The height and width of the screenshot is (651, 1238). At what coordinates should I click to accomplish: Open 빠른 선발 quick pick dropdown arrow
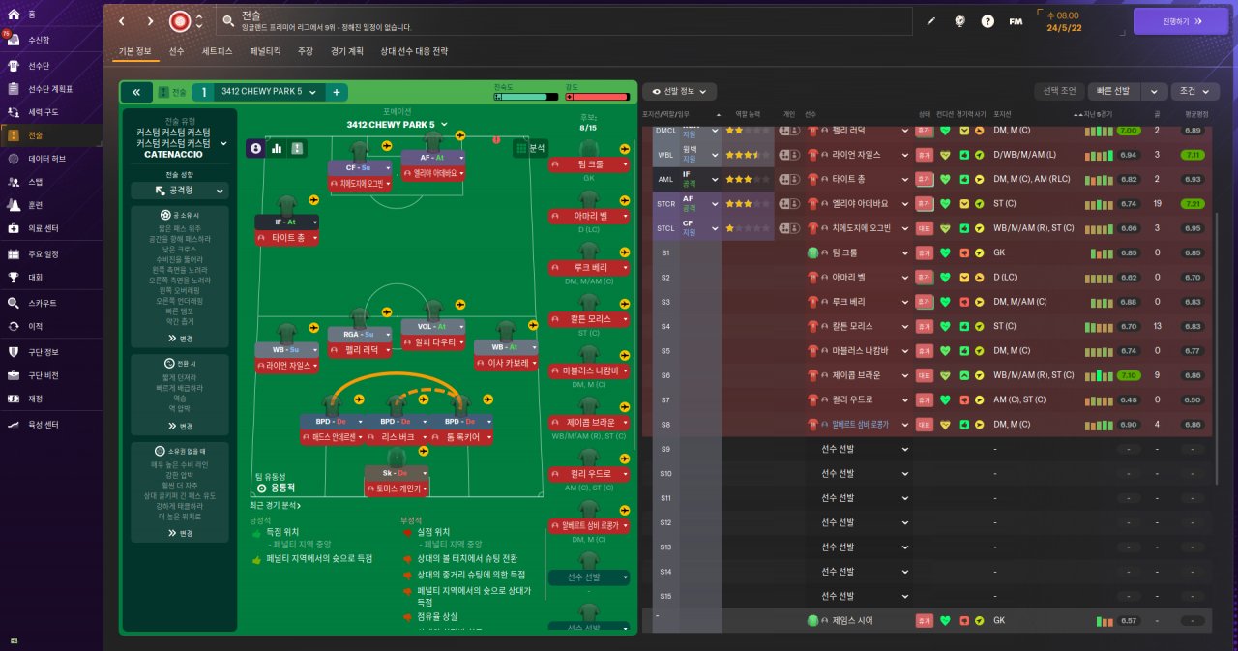[1154, 91]
